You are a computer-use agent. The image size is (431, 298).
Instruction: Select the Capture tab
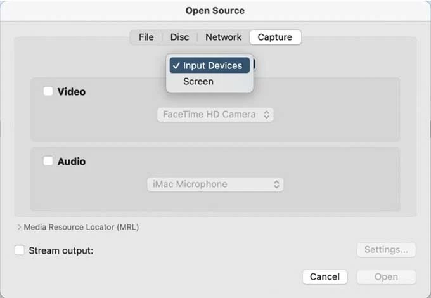click(x=275, y=37)
